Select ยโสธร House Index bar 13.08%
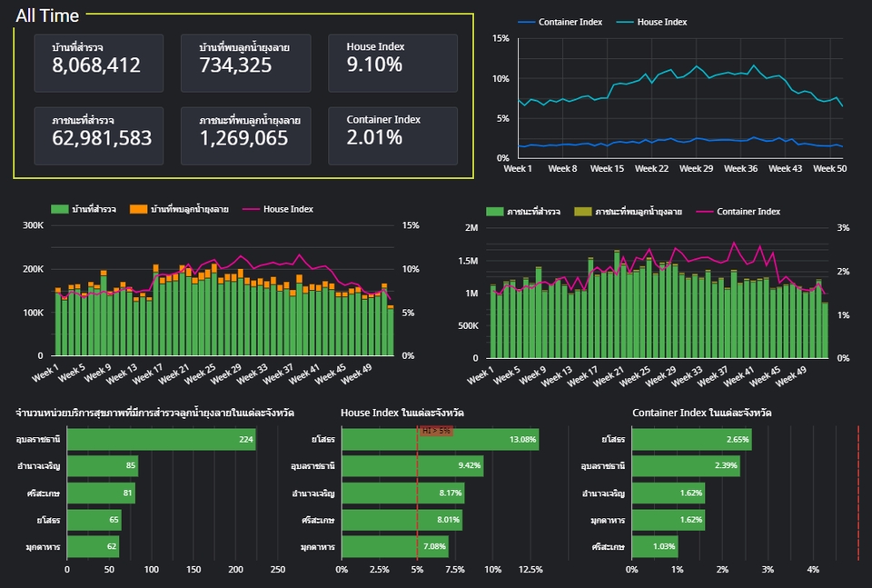 (x=441, y=439)
